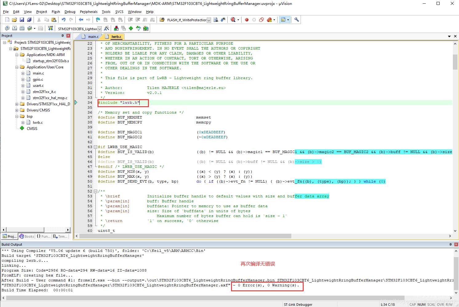Close the Project panel
459x307 pixels.
click(68, 36)
